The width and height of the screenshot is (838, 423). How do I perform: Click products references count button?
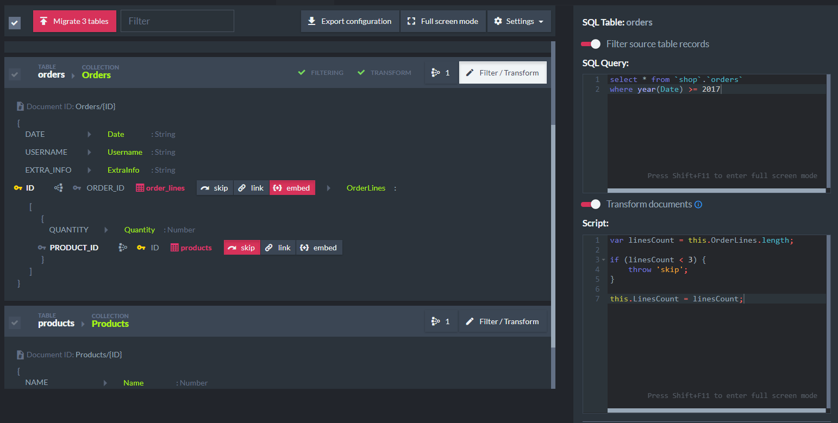pos(441,321)
